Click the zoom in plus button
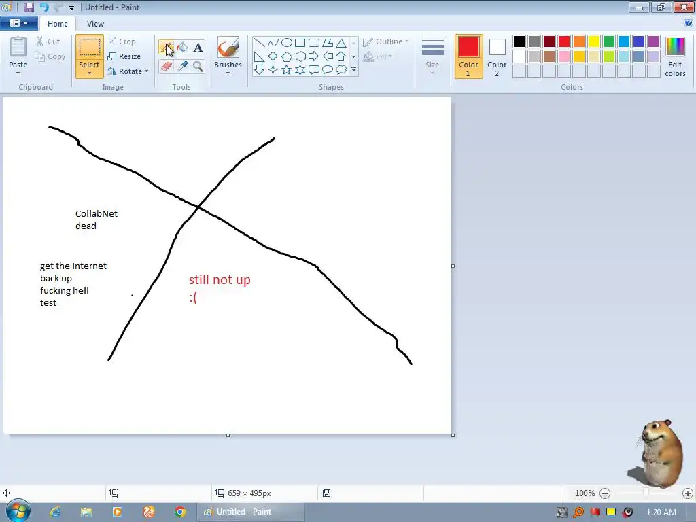The width and height of the screenshot is (696, 522). pyautogui.click(x=688, y=493)
